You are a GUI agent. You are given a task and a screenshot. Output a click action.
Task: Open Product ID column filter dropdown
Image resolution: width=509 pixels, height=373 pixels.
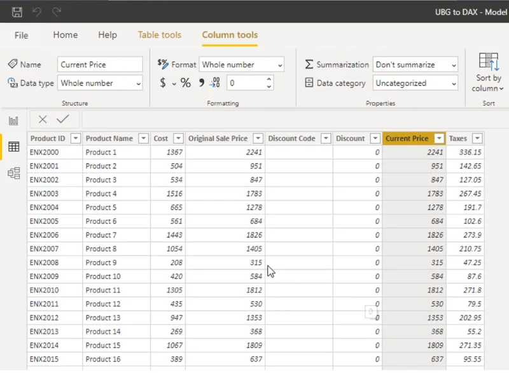point(75,139)
